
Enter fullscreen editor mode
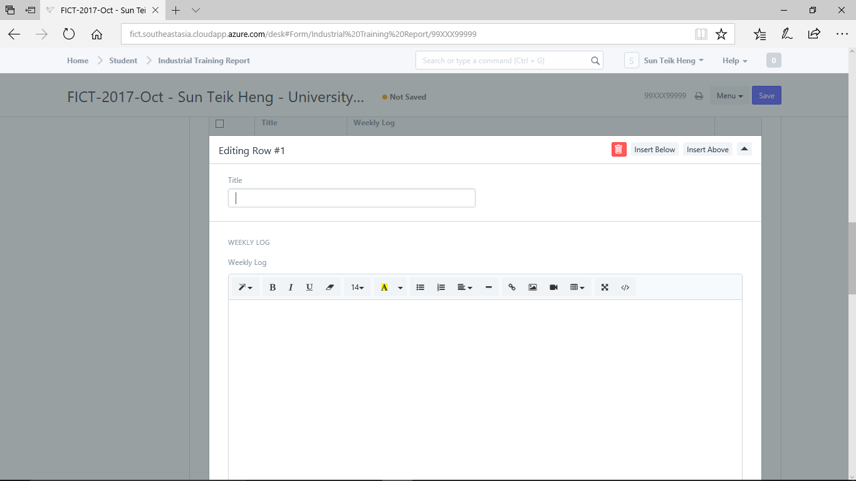(605, 287)
